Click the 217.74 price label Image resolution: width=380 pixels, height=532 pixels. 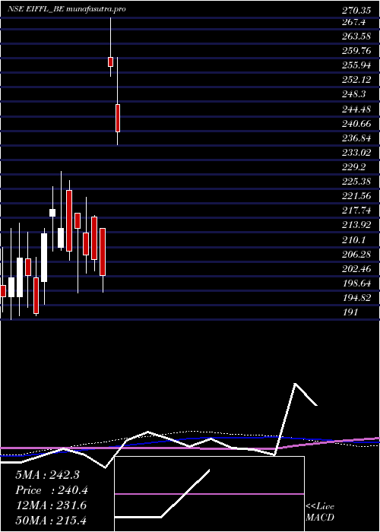pos(356,211)
